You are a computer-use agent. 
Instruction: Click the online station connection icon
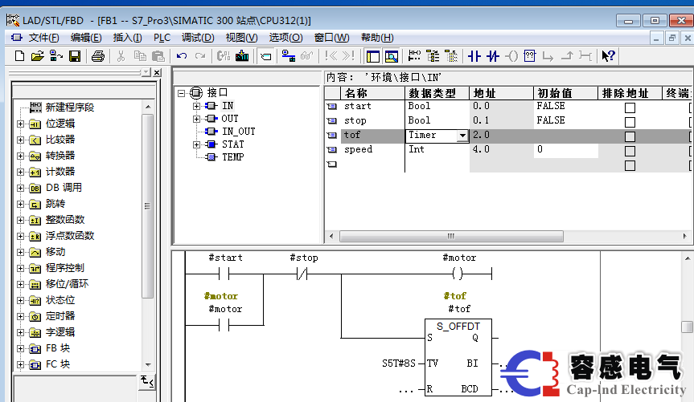coord(288,56)
